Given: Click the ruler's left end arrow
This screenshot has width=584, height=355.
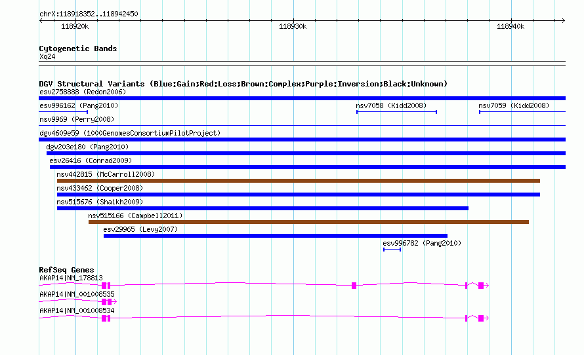Looking at the screenshot, I should coord(41,21).
